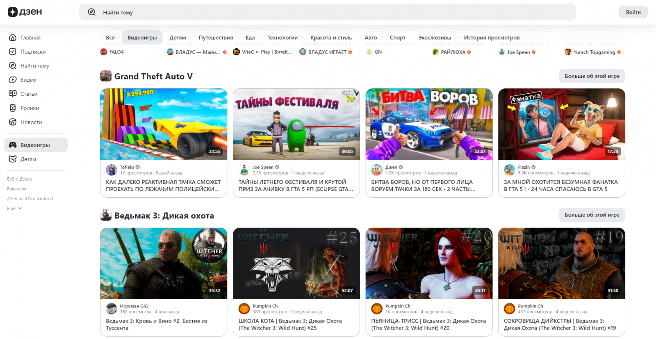This screenshot has width=656, height=339.
Task: Open the Технологии category tab
Action: [282, 38]
